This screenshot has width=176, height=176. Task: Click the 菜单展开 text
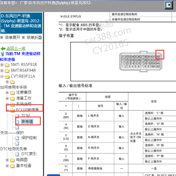pyautogui.click(x=13, y=37)
